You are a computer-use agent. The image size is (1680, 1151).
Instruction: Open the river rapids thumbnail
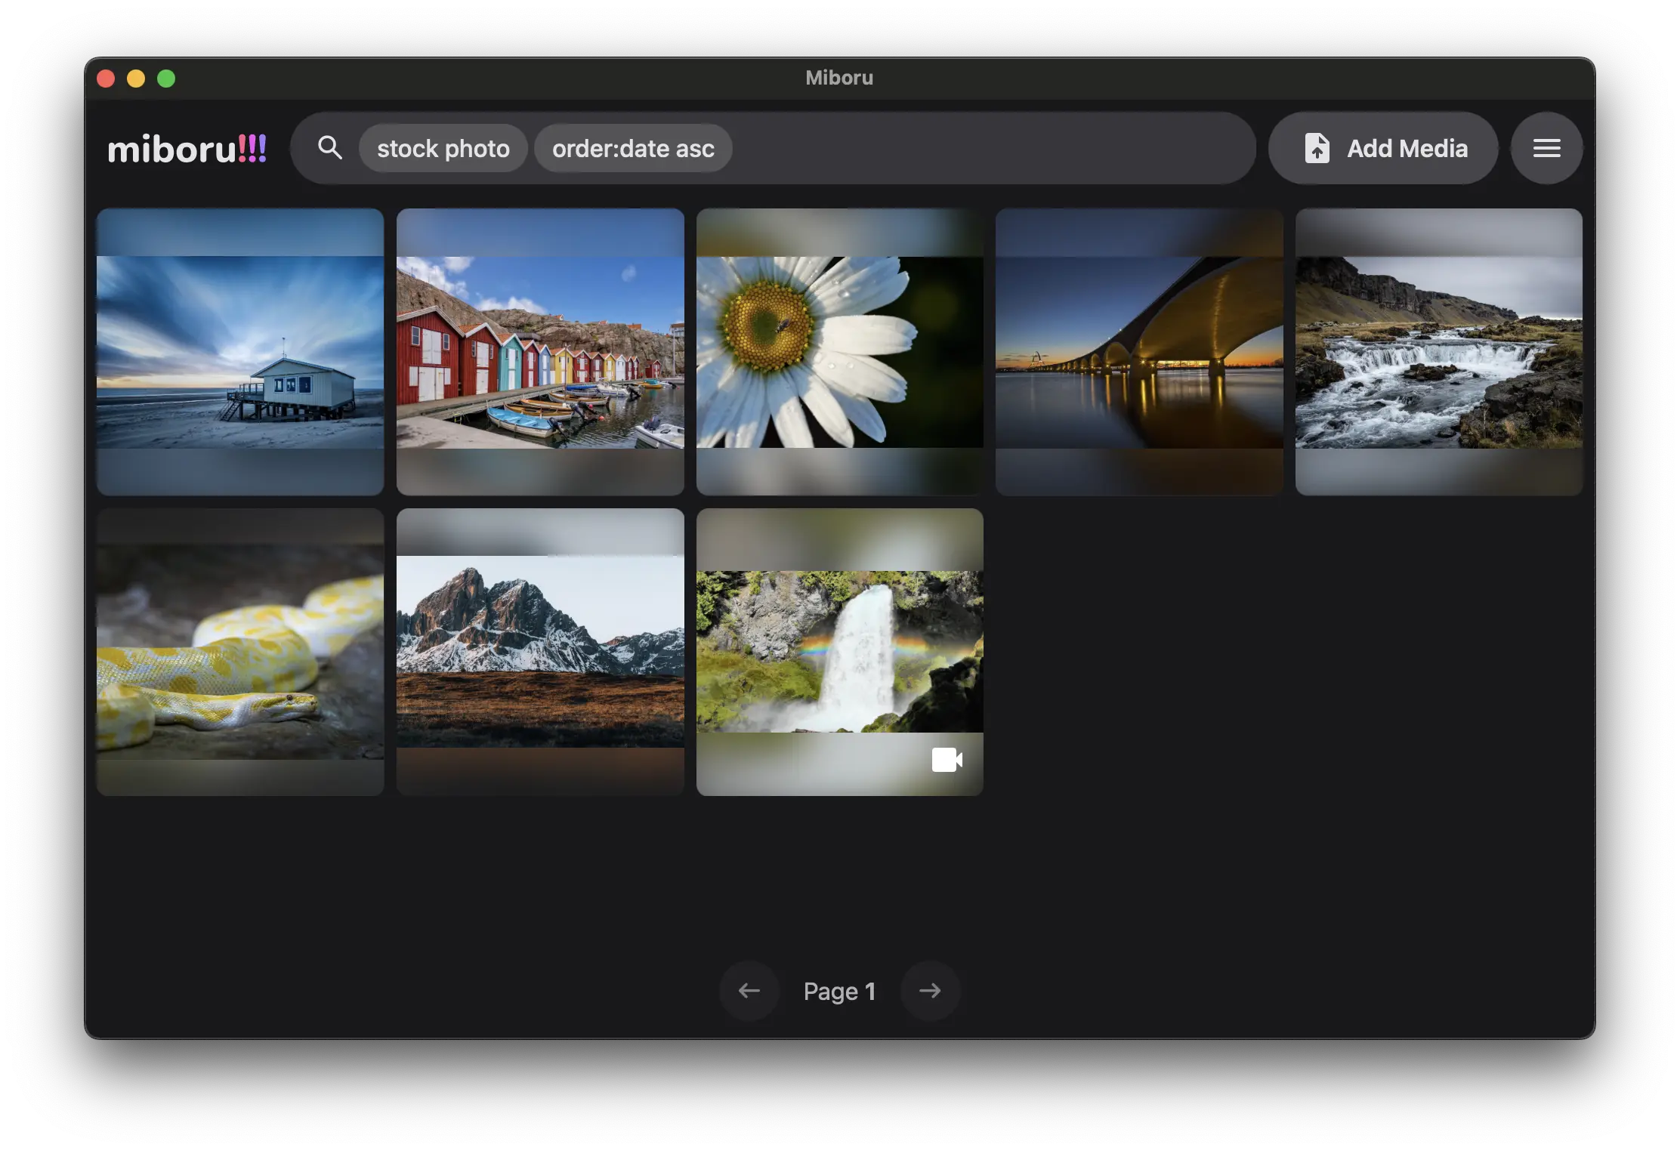(1438, 352)
